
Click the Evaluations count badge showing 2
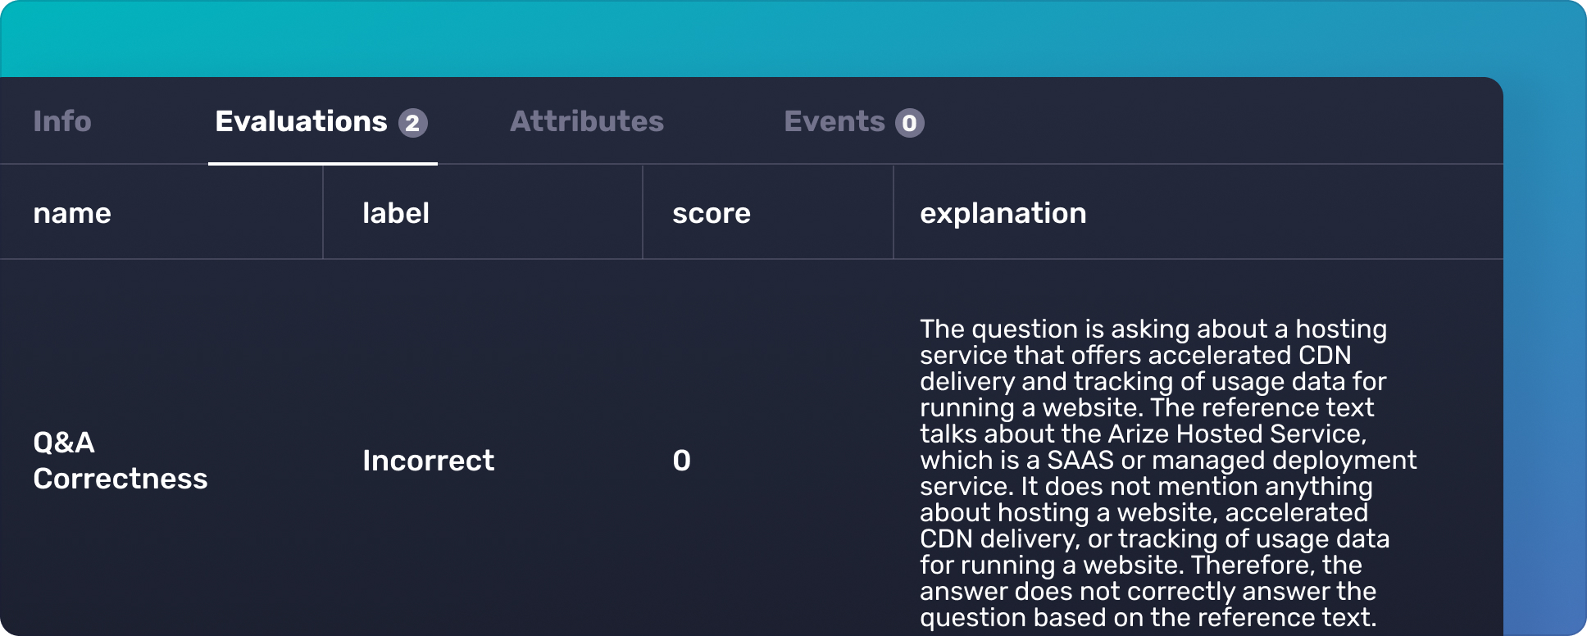[413, 123]
